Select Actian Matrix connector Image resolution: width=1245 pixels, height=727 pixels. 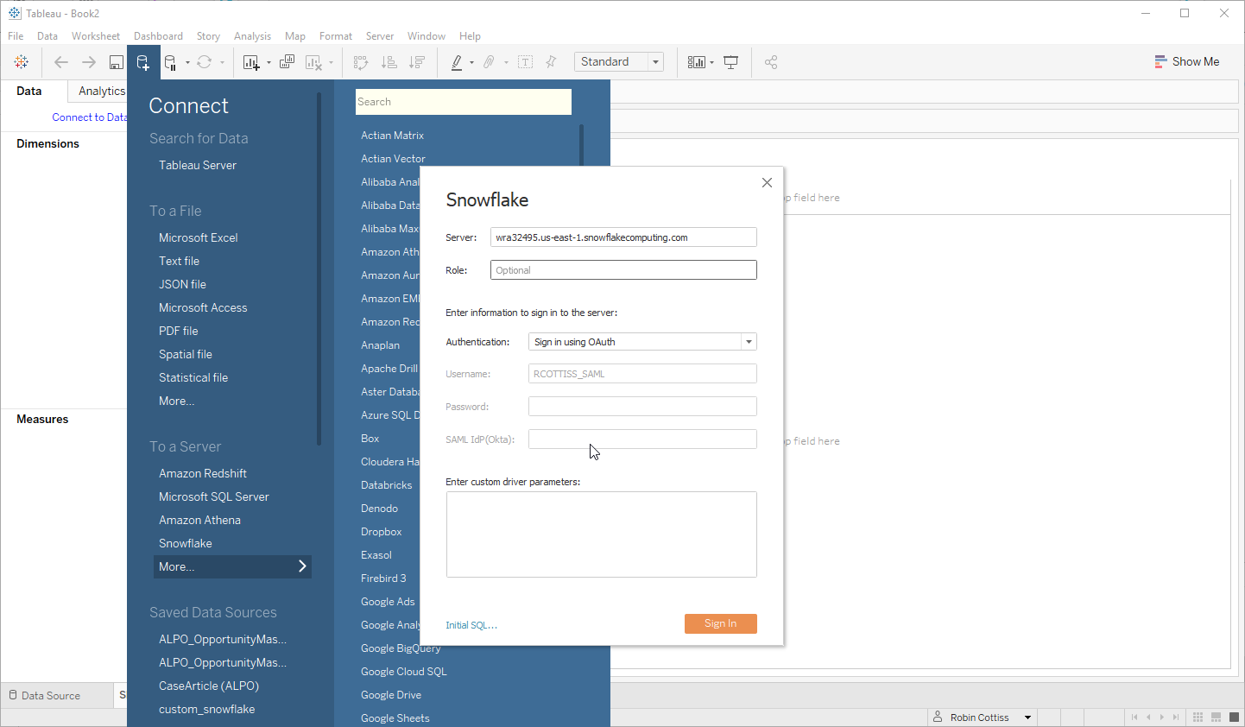click(393, 136)
